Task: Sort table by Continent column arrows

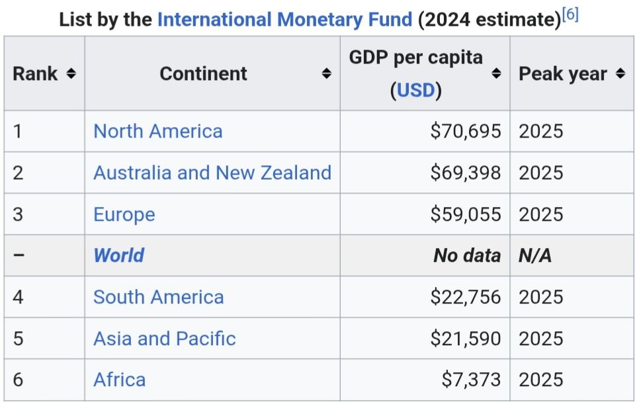Action: point(326,73)
